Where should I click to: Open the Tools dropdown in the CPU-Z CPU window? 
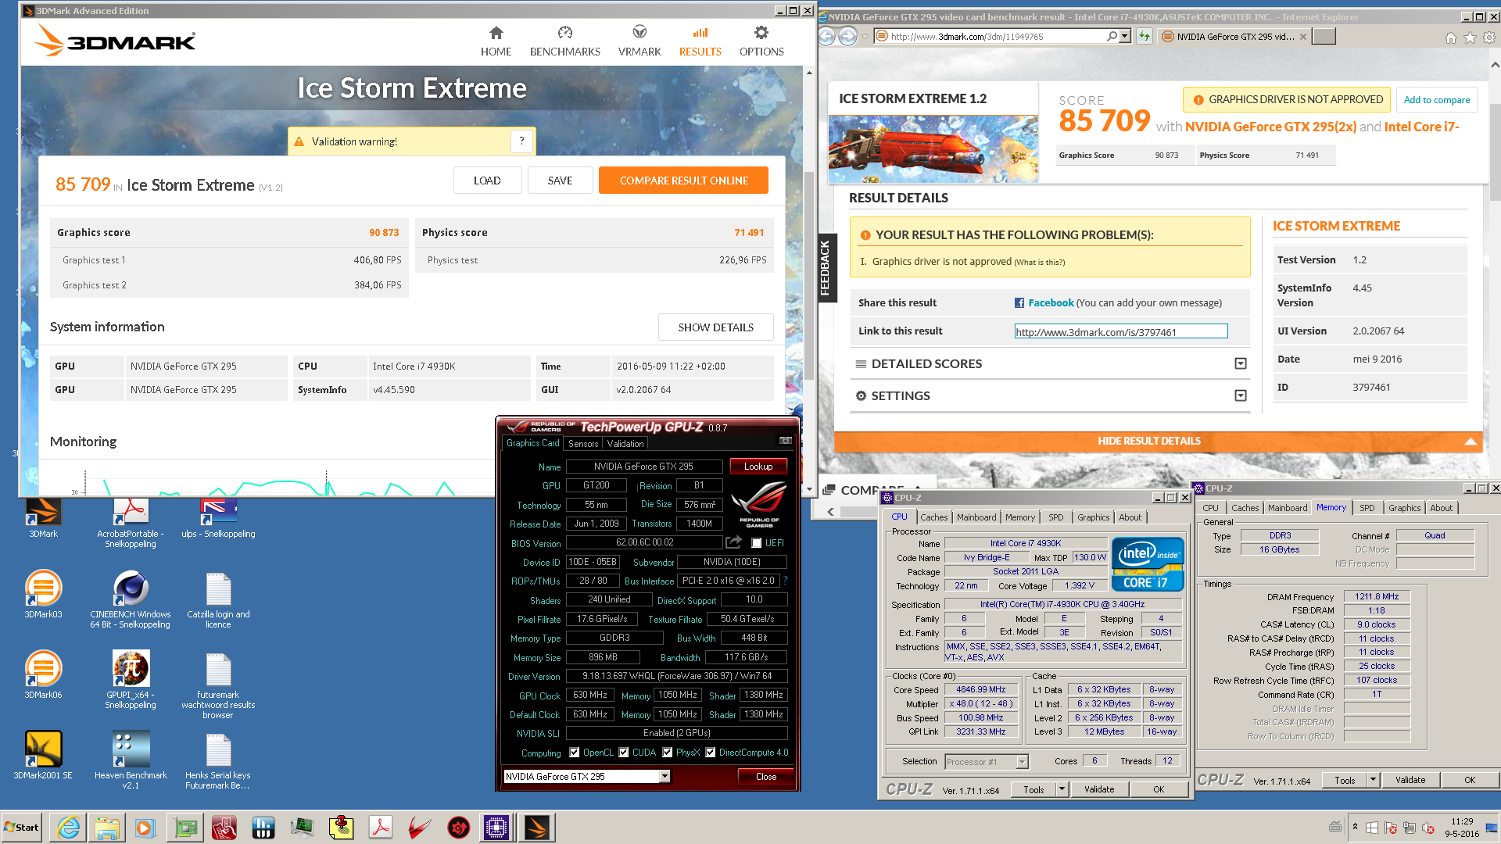pos(1062,789)
